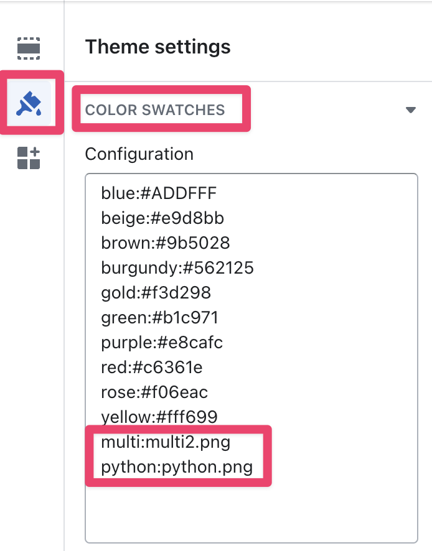Click the rose:#f06eac entry
432x551 pixels.
click(x=154, y=392)
